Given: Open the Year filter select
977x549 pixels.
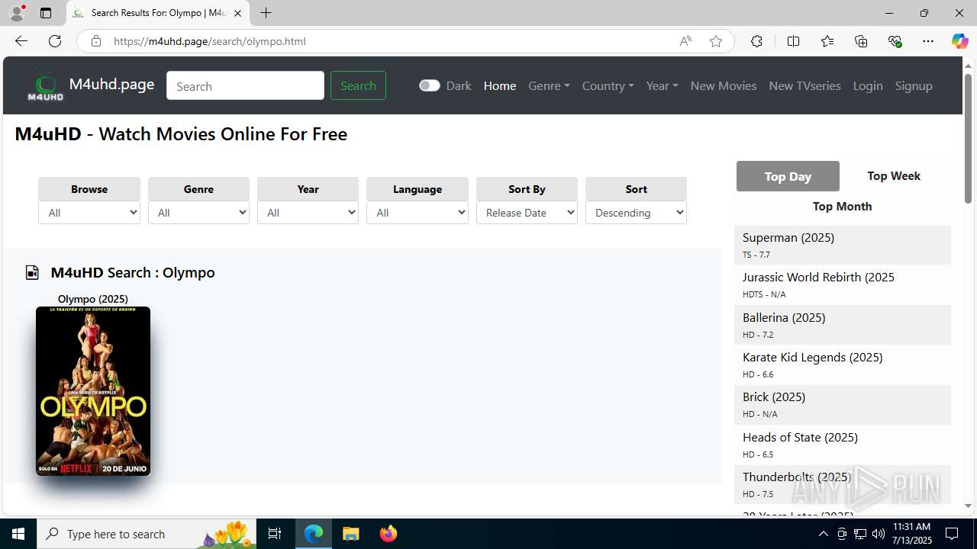Looking at the screenshot, I should coord(308,213).
